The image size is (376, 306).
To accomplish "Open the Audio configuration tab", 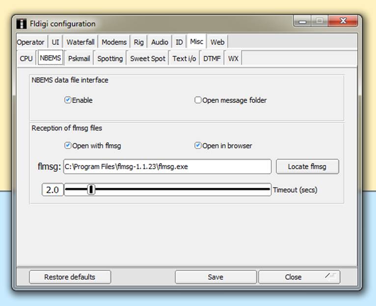I will tap(160, 42).
